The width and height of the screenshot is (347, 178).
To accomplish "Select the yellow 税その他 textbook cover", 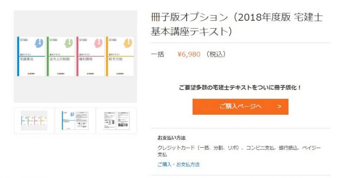I will point(120,57).
